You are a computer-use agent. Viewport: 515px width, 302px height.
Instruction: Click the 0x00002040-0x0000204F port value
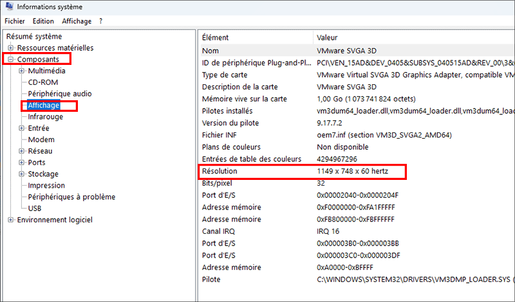tap(358, 195)
